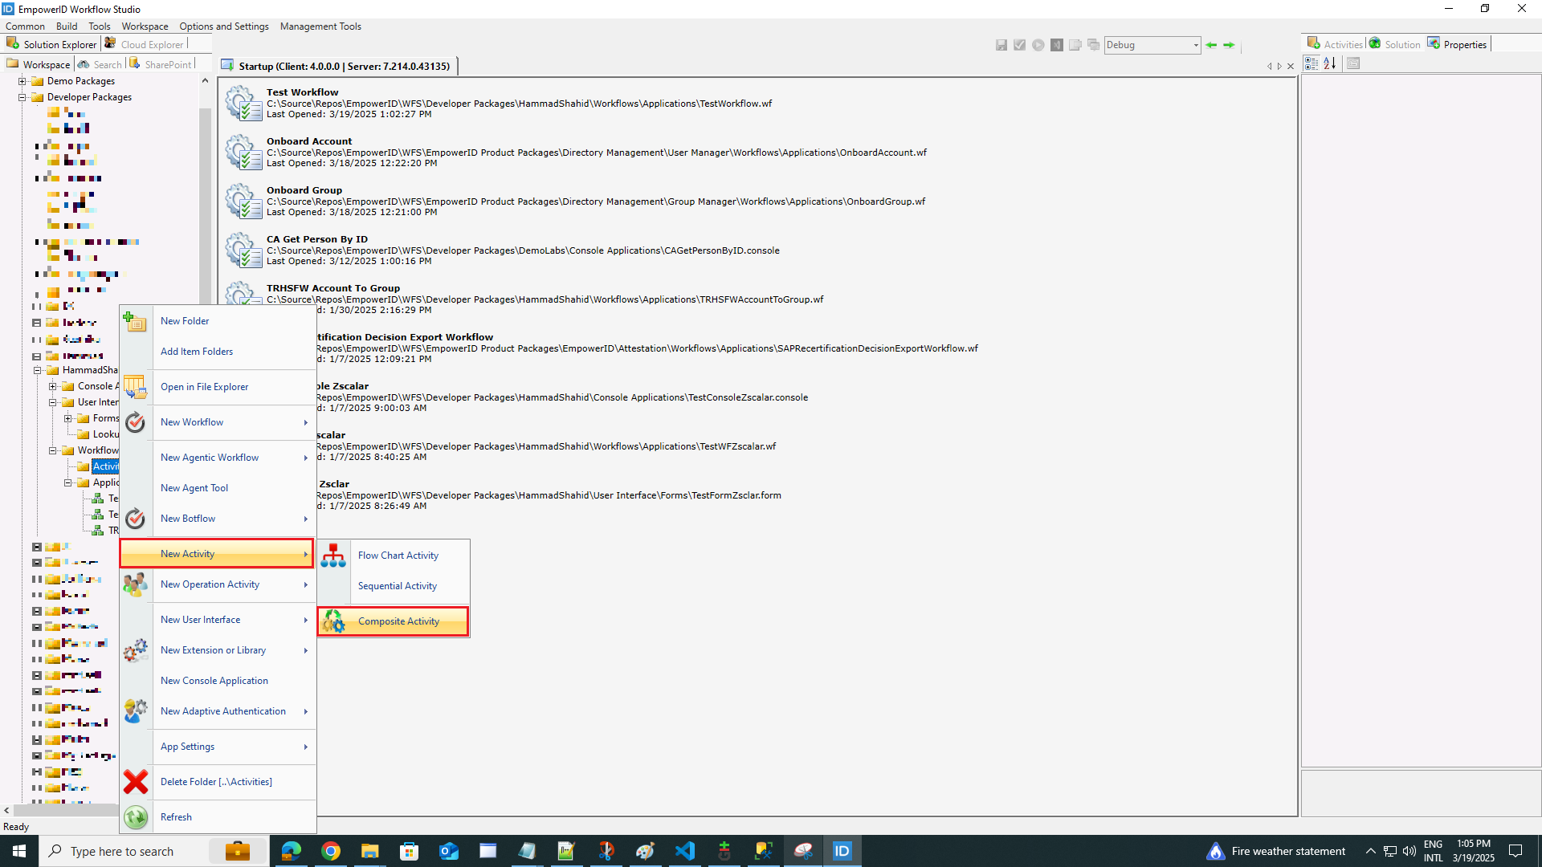Open the Management Tools menu
Image resolution: width=1542 pixels, height=867 pixels.
320,26
